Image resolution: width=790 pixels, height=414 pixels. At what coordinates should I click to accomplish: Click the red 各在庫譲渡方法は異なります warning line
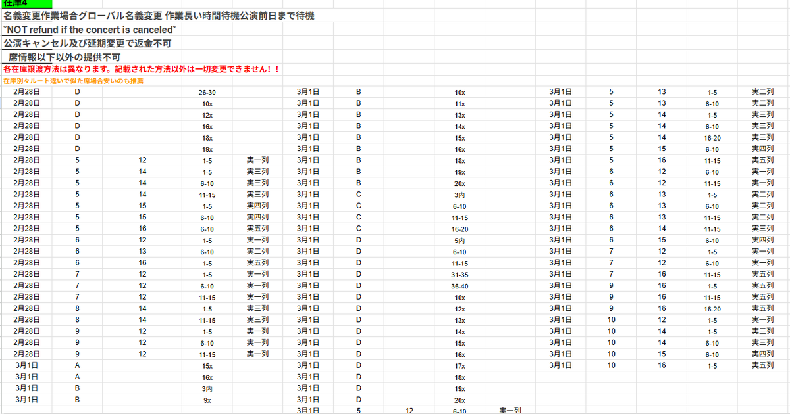[142, 68]
